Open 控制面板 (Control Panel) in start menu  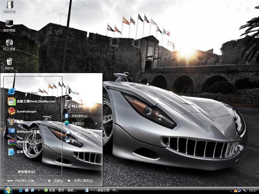(79, 116)
